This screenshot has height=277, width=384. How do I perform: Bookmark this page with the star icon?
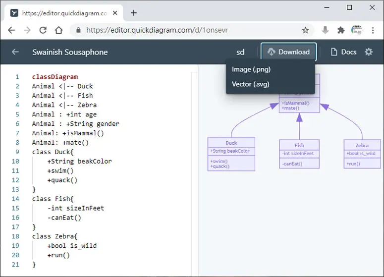(305, 30)
